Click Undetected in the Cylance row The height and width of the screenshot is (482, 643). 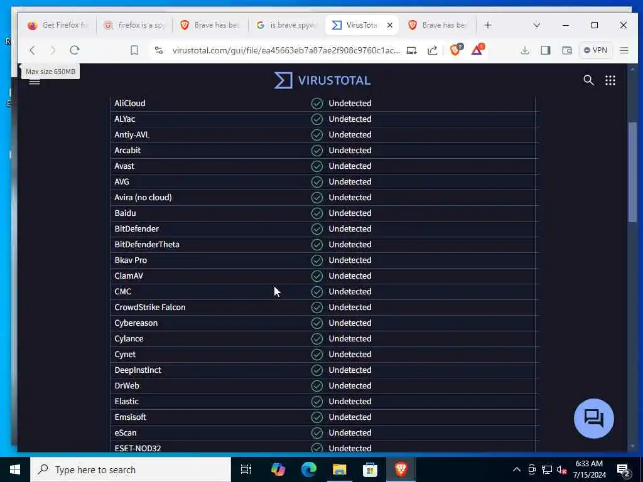click(x=350, y=338)
